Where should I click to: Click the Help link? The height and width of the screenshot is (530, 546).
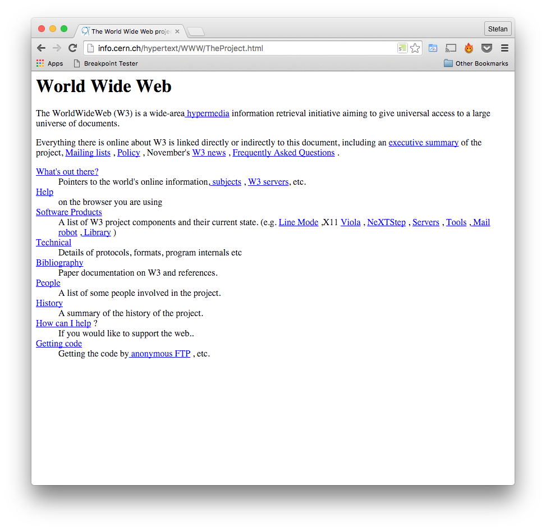coord(44,192)
